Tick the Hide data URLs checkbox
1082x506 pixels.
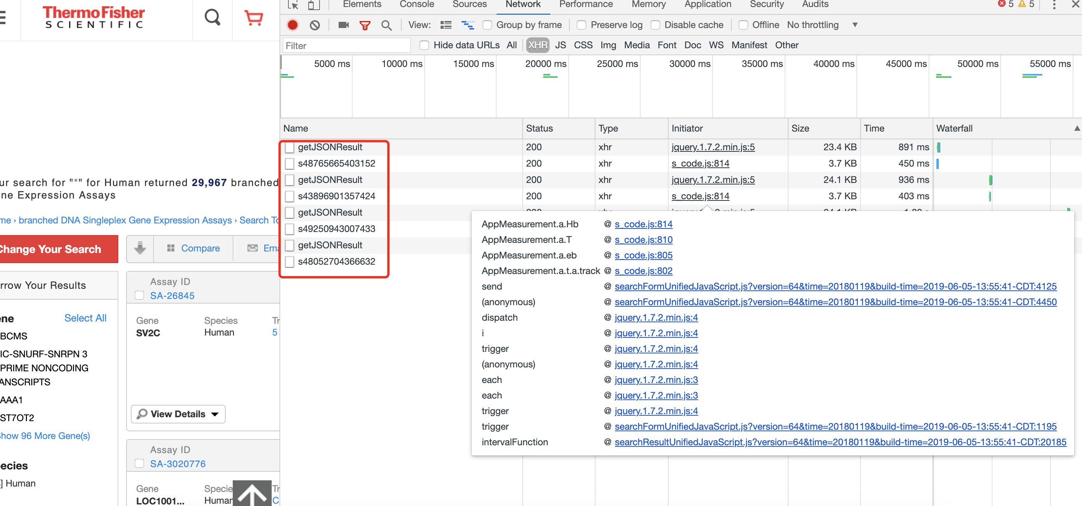tap(424, 46)
